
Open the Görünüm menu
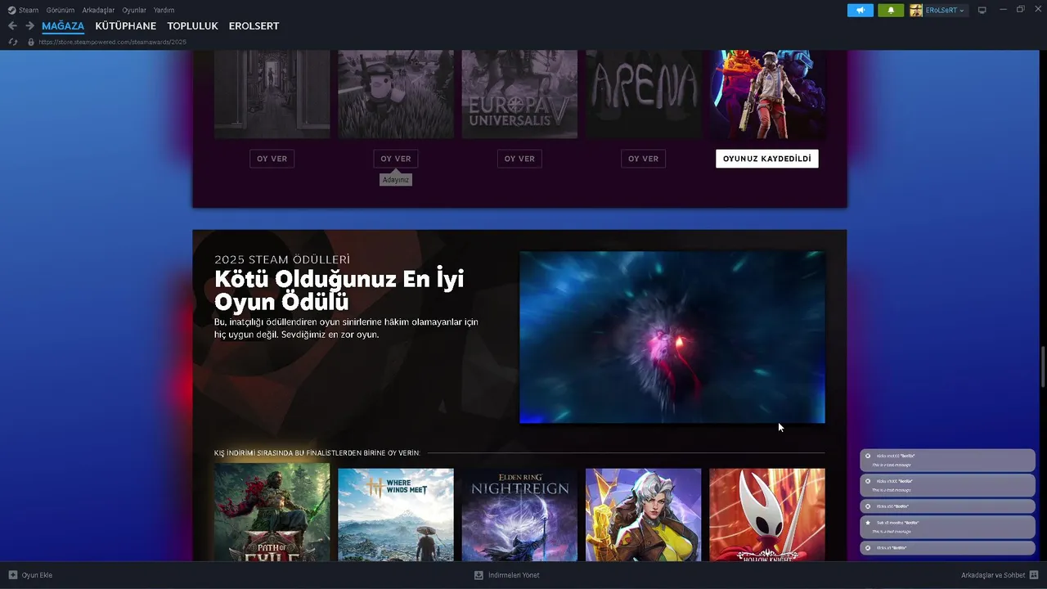60,10
